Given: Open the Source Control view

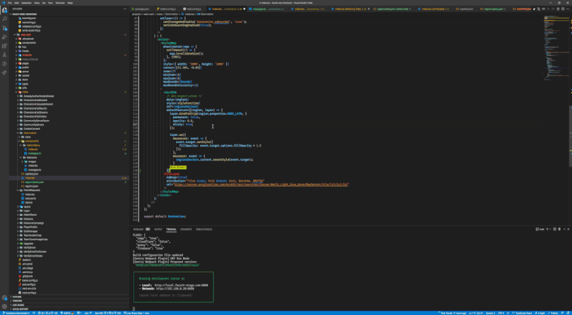Looking at the screenshot, I should click(x=4, y=28).
